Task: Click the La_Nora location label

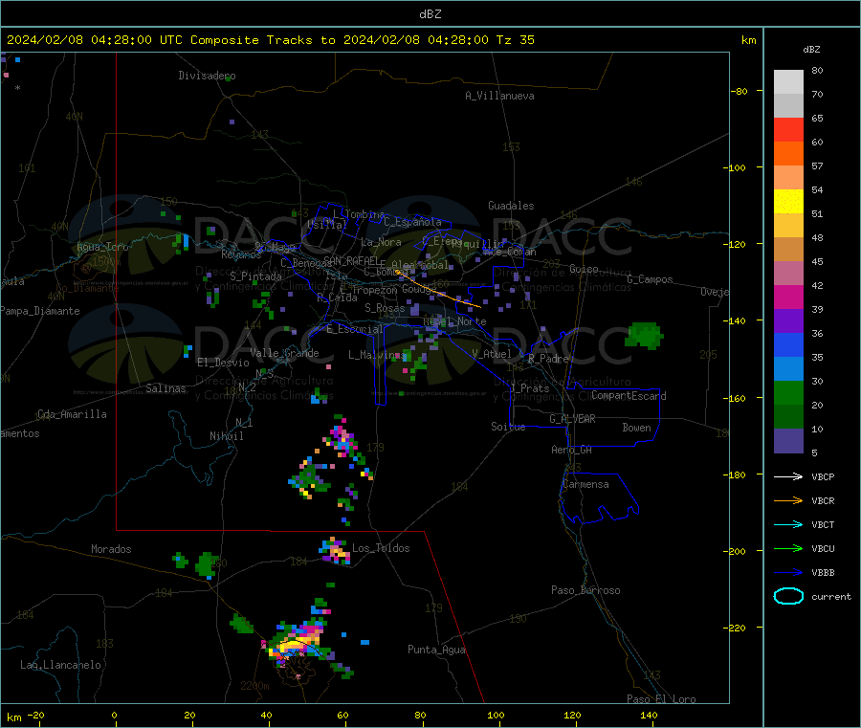Action: 381,242
